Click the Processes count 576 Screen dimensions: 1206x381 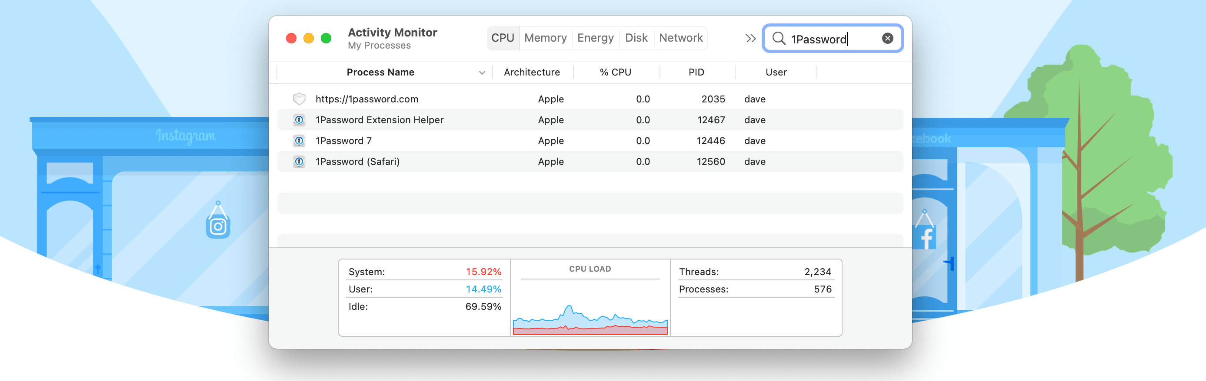tap(823, 289)
